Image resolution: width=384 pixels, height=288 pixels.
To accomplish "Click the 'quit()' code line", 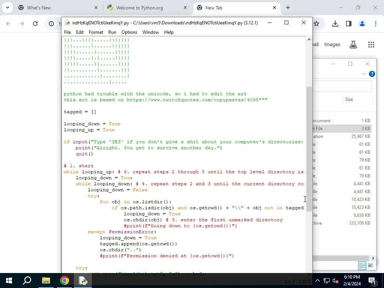I will 84,154.
